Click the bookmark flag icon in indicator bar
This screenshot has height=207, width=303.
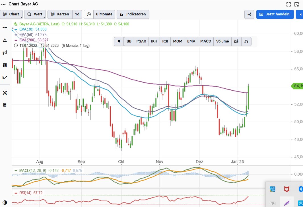[119, 41]
